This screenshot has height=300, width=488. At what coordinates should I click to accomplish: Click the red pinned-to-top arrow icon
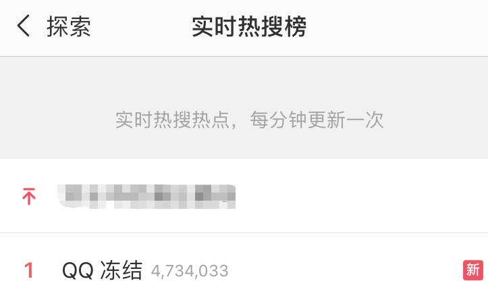coord(29,196)
